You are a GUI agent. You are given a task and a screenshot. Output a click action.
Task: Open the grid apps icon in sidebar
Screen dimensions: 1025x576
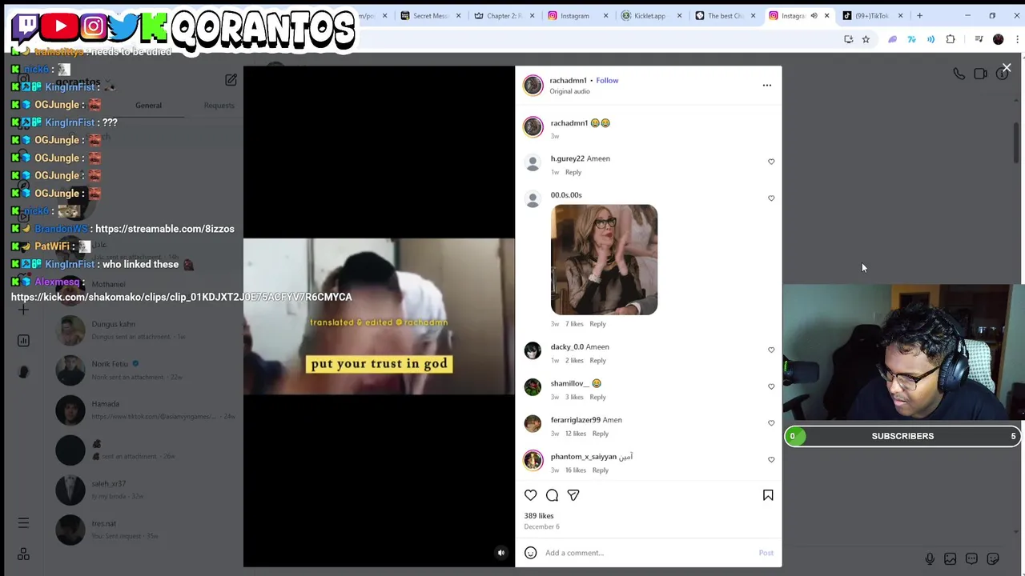click(23, 554)
